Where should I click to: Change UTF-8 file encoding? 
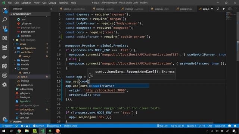point(202,126)
